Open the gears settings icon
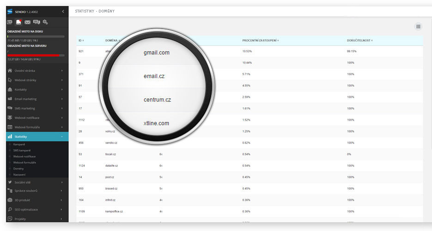Screen dimensions: 432x231 tap(45, 22)
